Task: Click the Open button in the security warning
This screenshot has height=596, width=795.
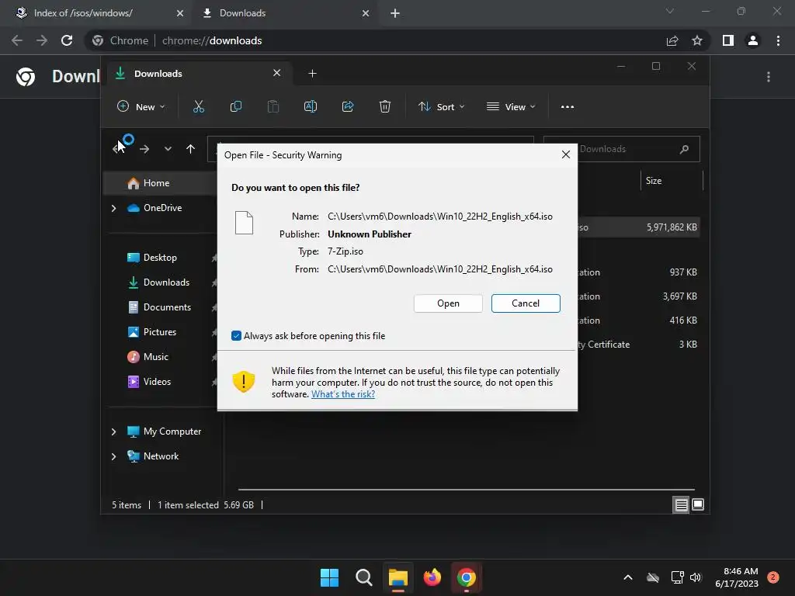Action: (448, 303)
